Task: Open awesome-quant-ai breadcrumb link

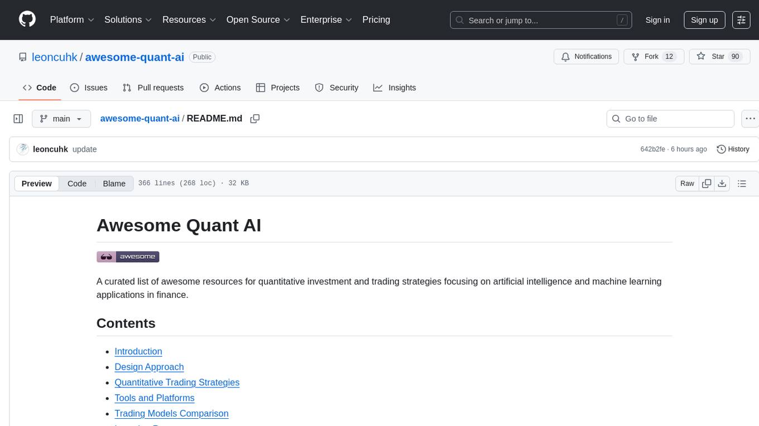Action: 140,118
